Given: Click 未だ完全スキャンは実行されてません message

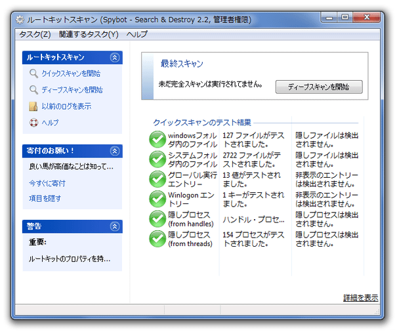Looking at the screenshot, I should click(x=211, y=84).
